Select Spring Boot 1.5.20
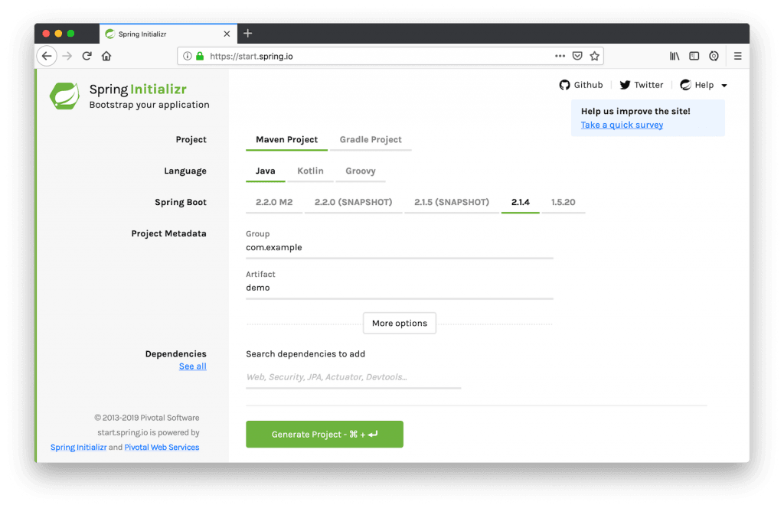The height and width of the screenshot is (508, 784). [563, 202]
